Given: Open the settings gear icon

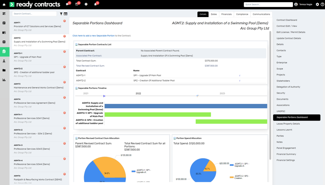Looking at the screenshot, I should pyautogui.click(x=317, y=4).
